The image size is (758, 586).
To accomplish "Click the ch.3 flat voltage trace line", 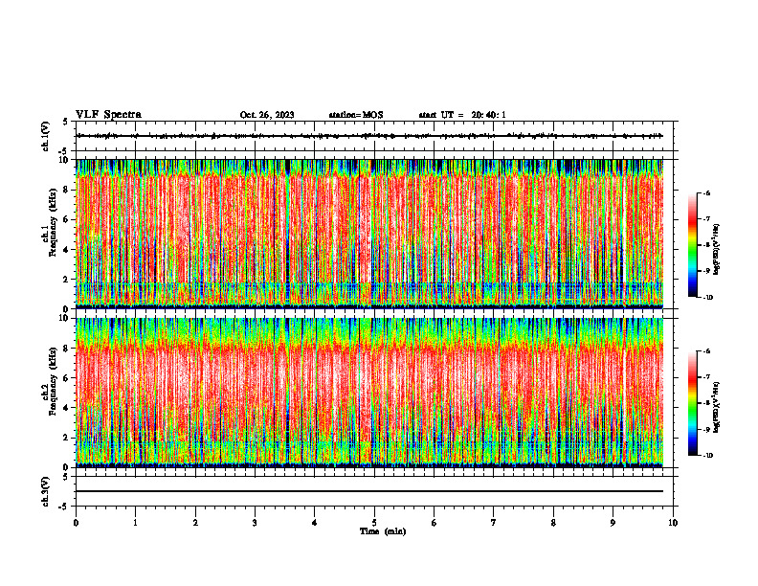I will [369, 491].
